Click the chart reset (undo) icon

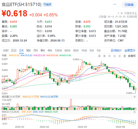(99, 56)
